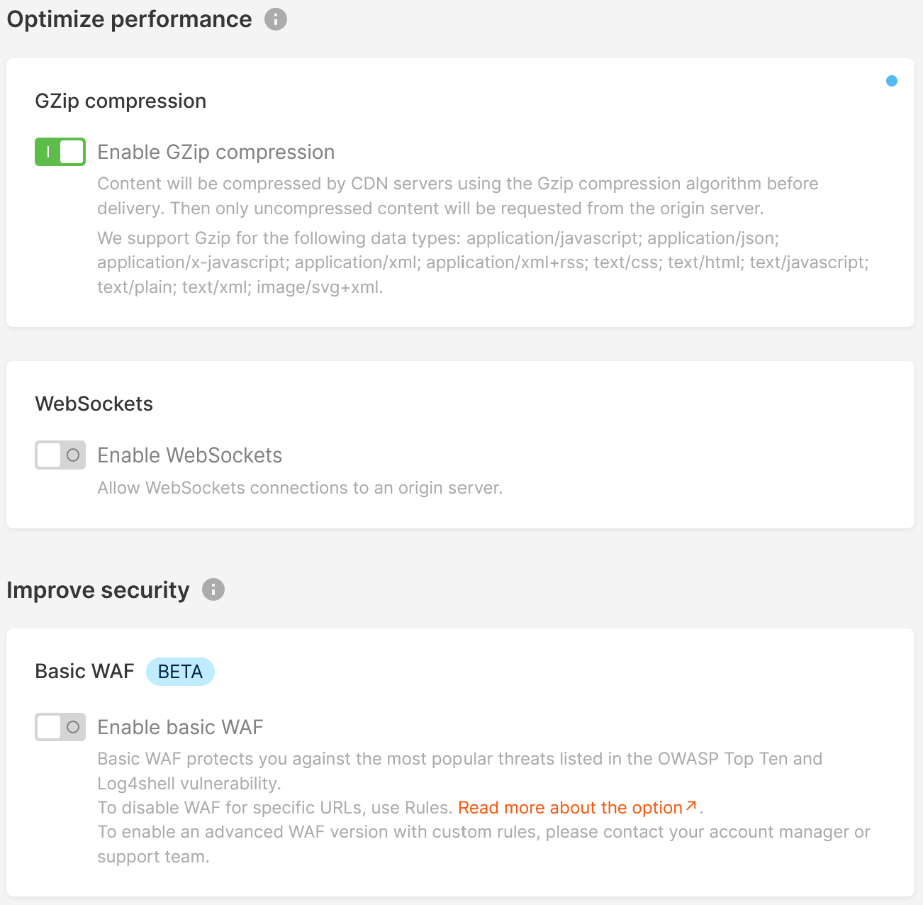Screen dimensions: 923x905
Task: Disable GZip compression
Action: [60, 151]
